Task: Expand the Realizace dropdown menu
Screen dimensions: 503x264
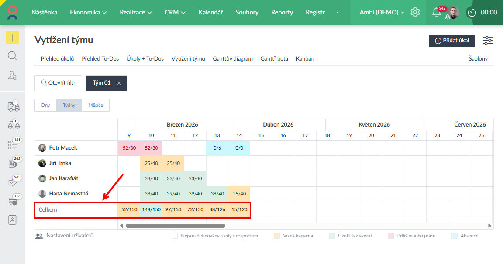Action: [x=136, y=12]
